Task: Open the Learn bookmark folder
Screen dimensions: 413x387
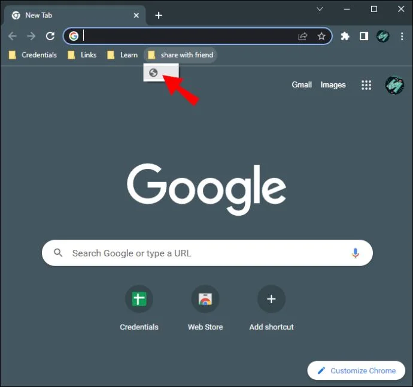Action: coord(122,55)
